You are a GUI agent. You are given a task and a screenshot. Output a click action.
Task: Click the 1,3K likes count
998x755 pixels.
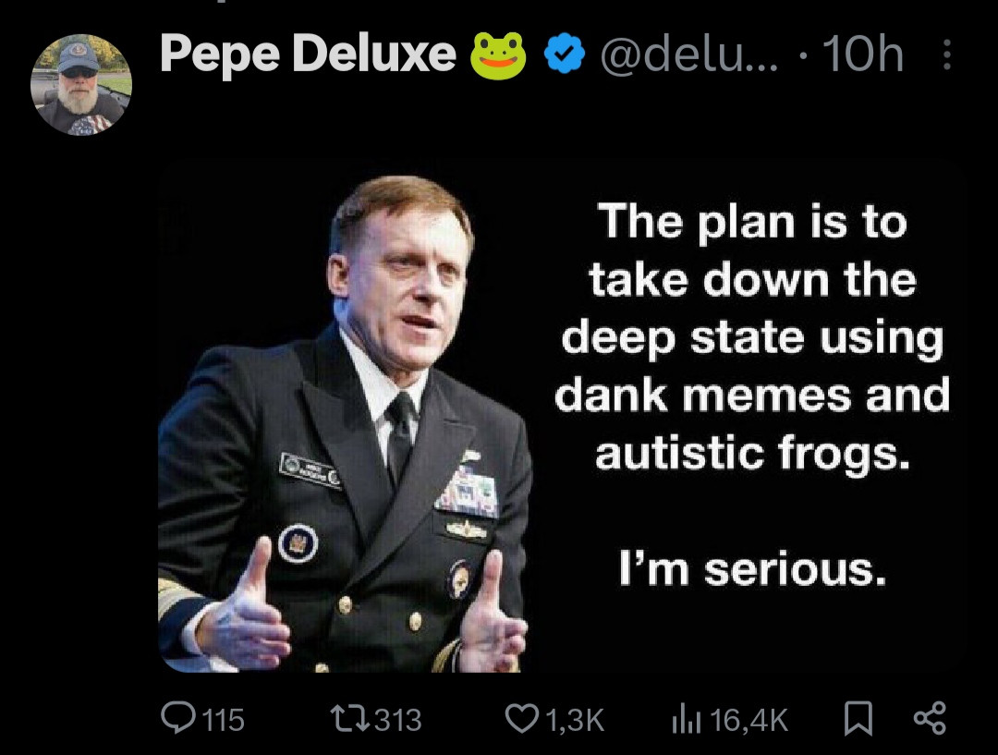(575, 719)
